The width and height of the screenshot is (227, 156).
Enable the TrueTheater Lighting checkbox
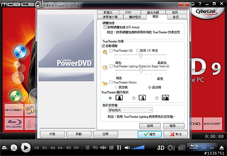(111, 66)
